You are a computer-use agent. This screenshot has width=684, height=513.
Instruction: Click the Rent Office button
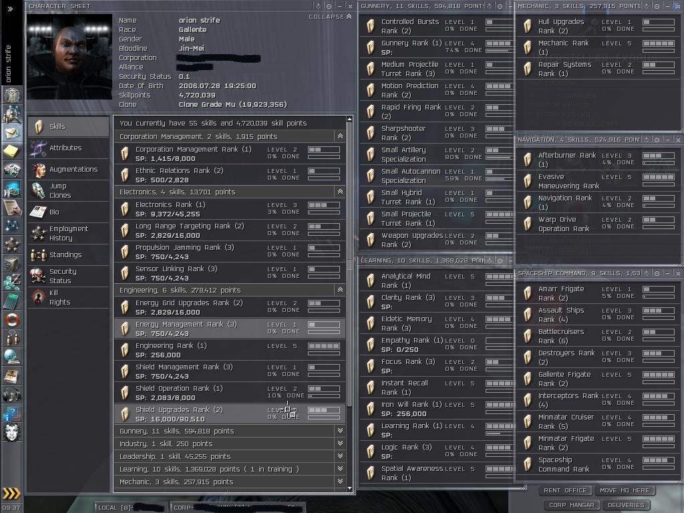tap(565, 490)
